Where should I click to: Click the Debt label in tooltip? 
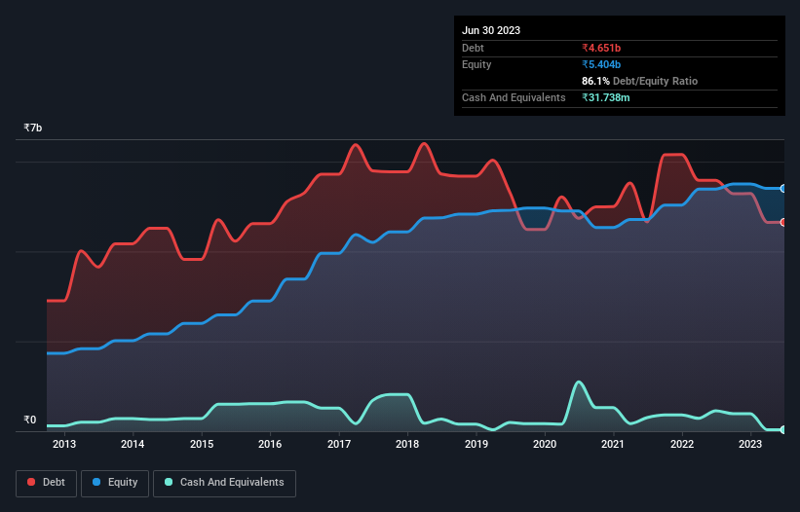click(473, 48)
